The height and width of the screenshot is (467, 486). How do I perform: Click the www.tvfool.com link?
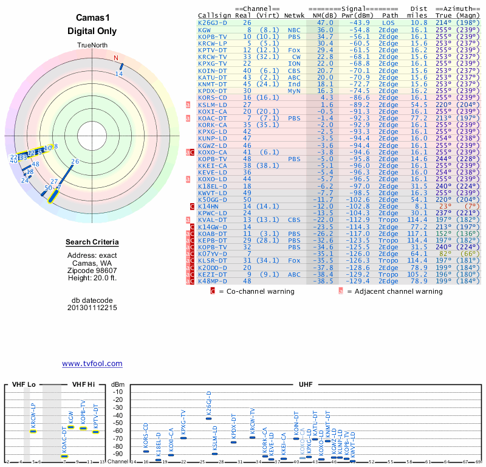(92, 364)
